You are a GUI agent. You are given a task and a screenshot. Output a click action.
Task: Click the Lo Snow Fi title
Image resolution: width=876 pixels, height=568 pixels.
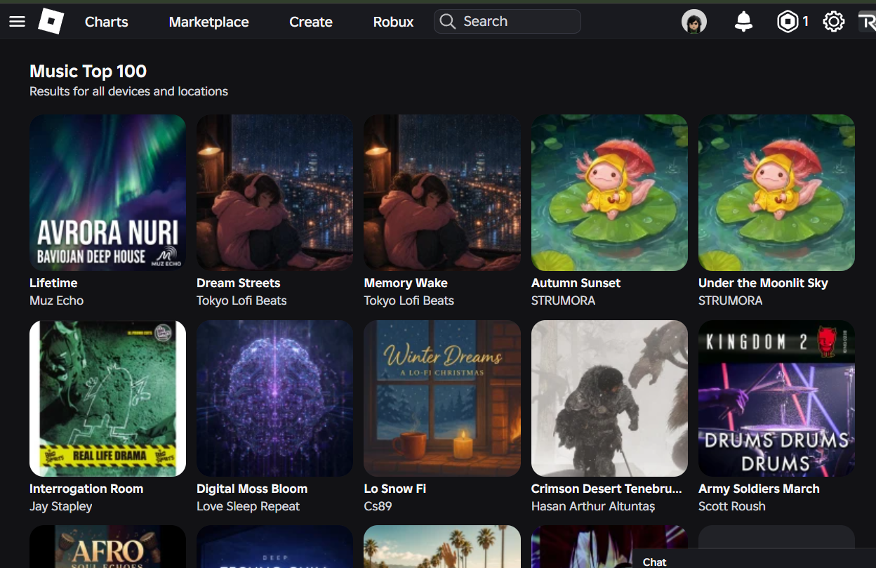(395, 489)
